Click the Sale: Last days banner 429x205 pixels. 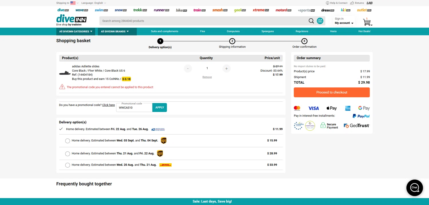point(212,201)
